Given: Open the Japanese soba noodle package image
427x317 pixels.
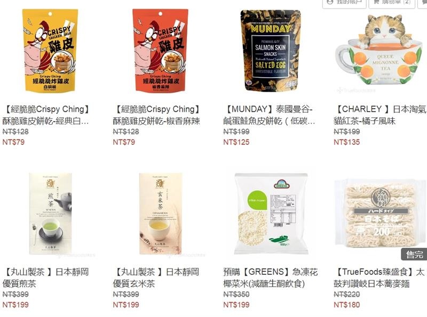Looking at the screenshot, I should coord(381,214).
